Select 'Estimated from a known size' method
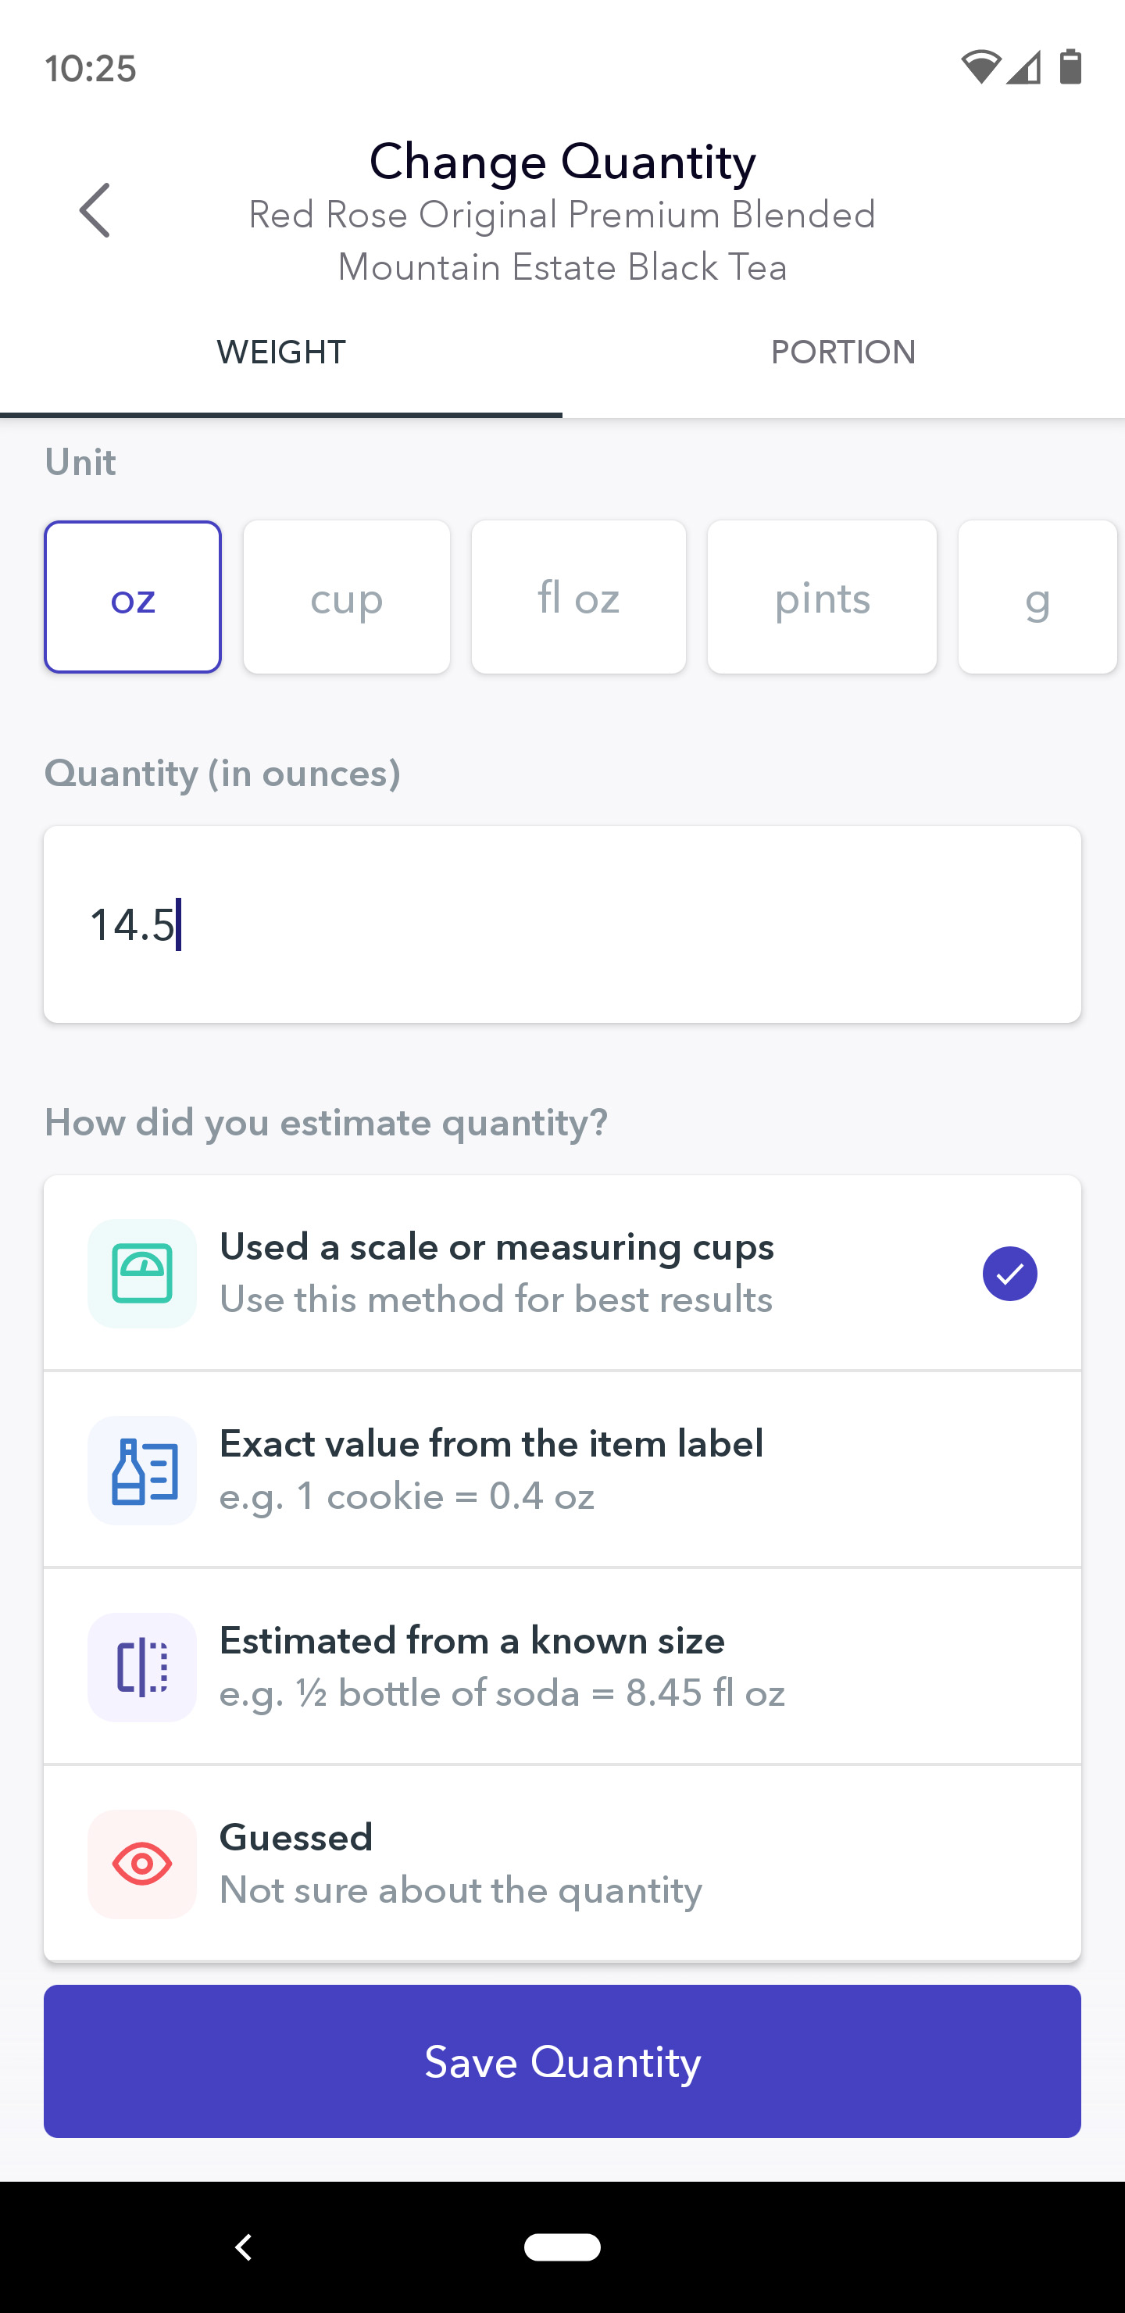1125x2313 pixels. click(562, 1667)
